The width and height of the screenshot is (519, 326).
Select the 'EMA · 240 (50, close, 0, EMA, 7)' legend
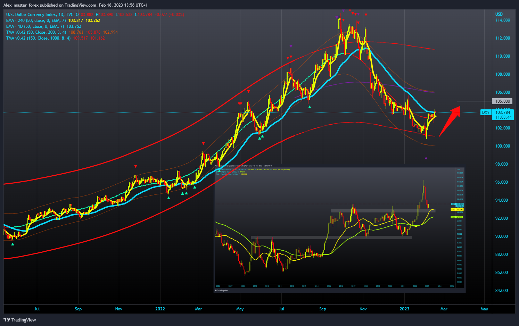(x=36, y=20)
